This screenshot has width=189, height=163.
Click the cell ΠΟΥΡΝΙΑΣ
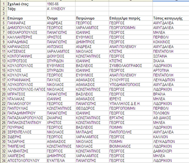pos(26,127)
